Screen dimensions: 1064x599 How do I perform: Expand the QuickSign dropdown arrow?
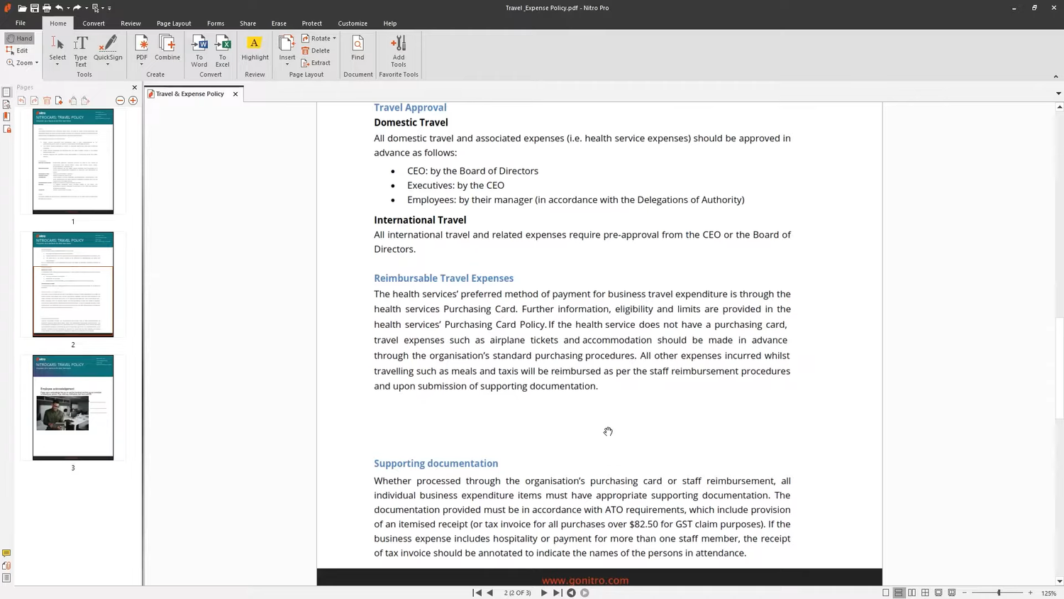click(x=108, y=65)
